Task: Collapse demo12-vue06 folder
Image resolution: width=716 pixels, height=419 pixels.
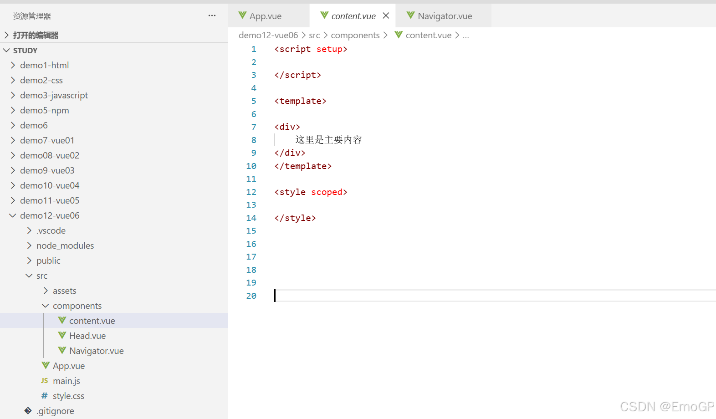Action: tap(114, 215)
